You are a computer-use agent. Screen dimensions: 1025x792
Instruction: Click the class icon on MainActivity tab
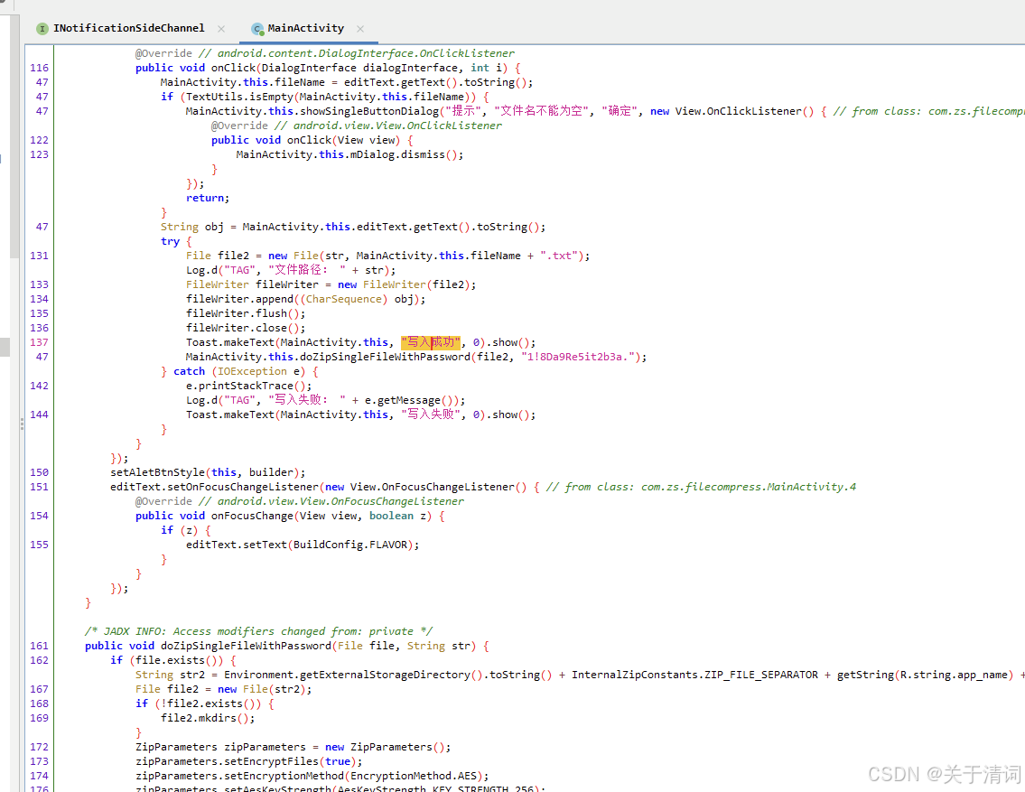257,29
